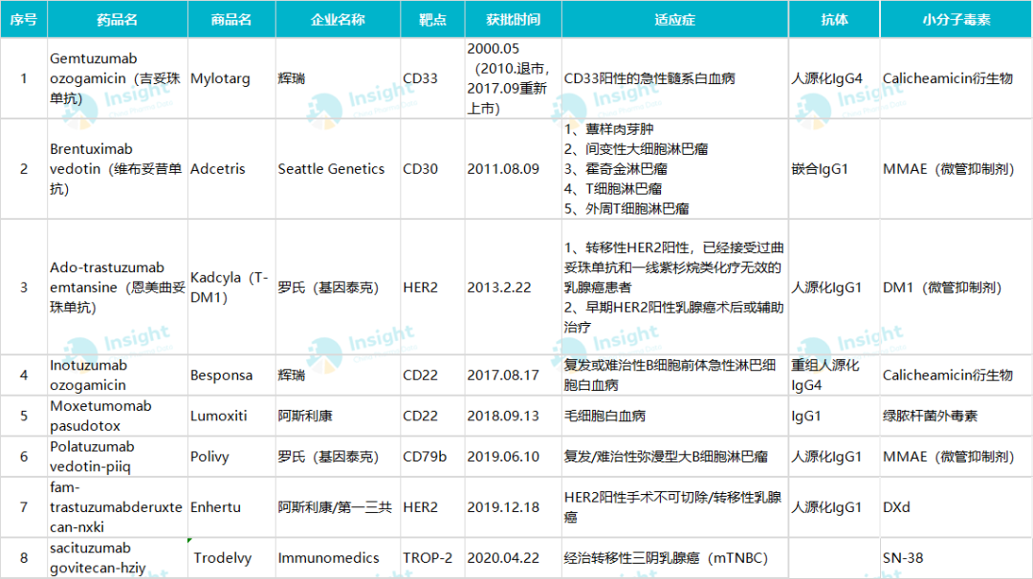The image size is (1033, 579).
Task: Click the Polatuzumab vedotin-piiq drug name cell
Action: tap(118, 457)
